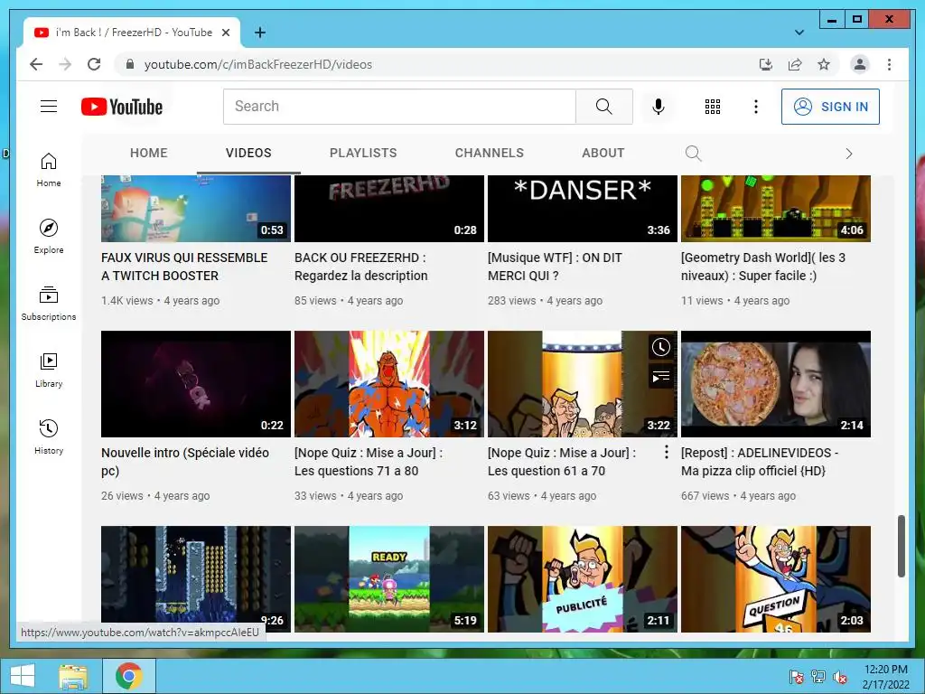Click the page vertical scrollbar thumb

pyautogui.click(x=901, y=546)
